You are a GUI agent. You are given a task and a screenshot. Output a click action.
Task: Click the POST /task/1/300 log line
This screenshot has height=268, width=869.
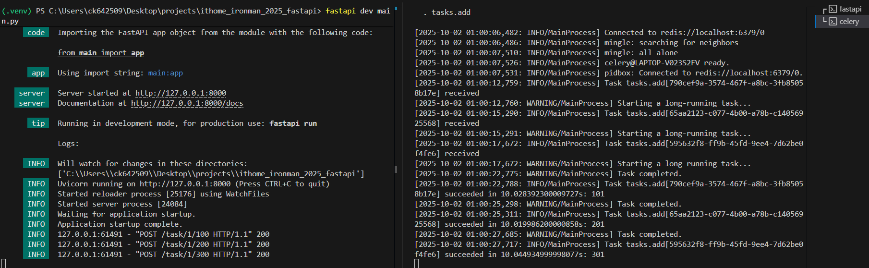point(163,255)
